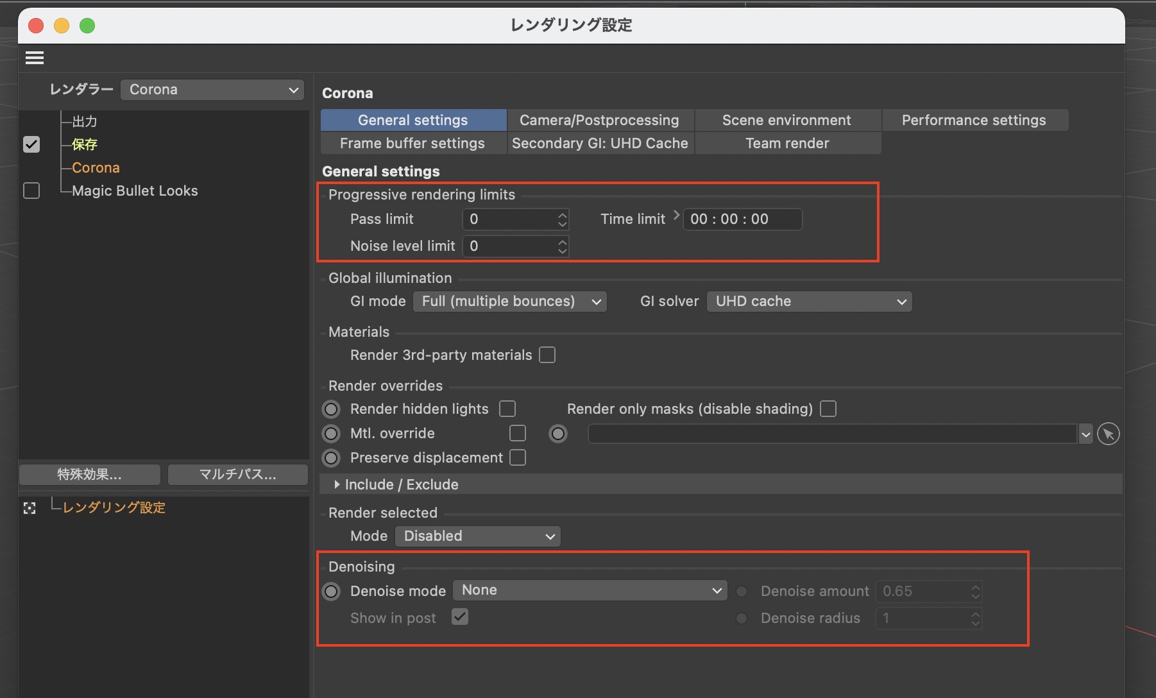
Task: Click the material picker arrow icon
Action: pyautogui.click(x=1108, y=434)
